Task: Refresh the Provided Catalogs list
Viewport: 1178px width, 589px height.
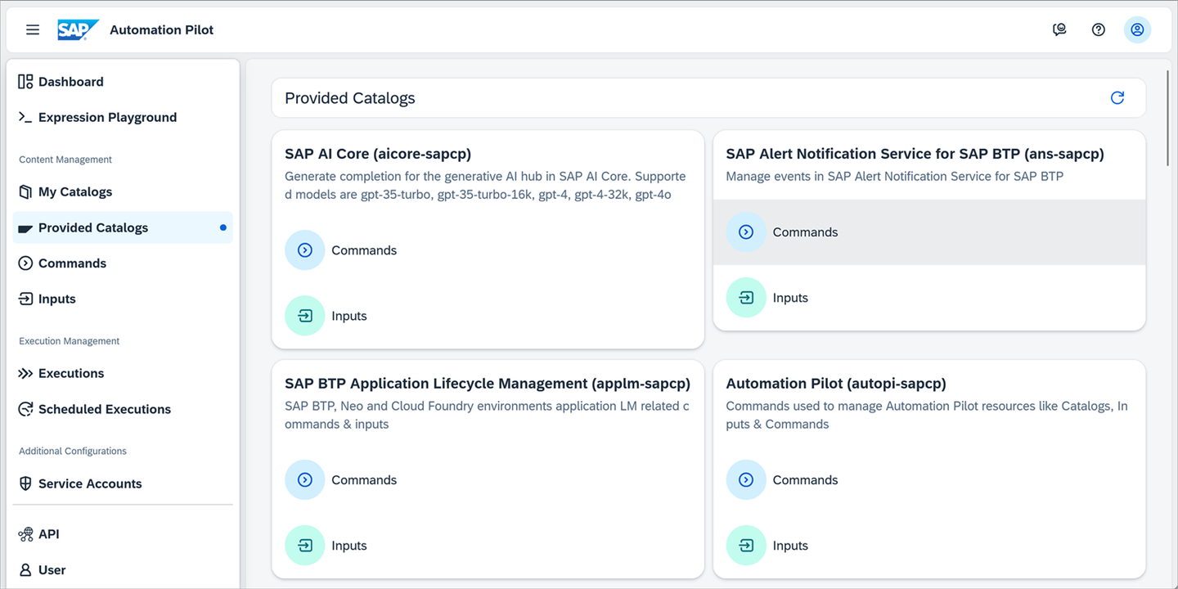Action: (1117, 98)
